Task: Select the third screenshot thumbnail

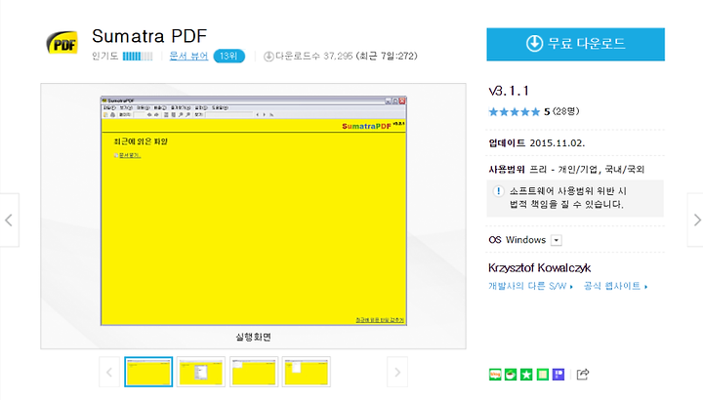Action: 254,372
